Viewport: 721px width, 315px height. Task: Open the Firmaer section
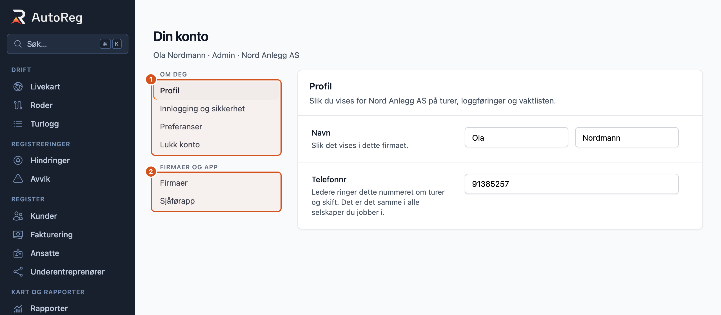coord(217,183)
